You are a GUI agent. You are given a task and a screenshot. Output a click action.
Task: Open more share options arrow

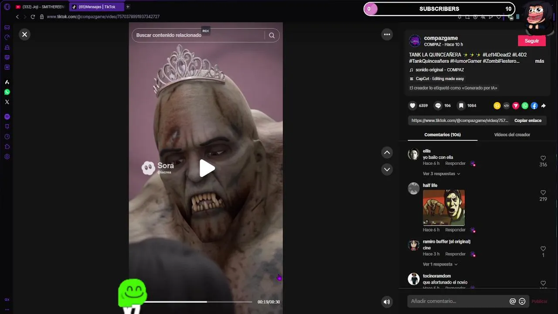tap(543, 106)
